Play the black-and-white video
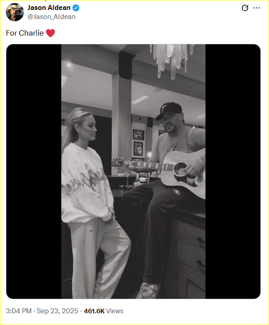Screen dimensions: 269x325 point(133,172)
